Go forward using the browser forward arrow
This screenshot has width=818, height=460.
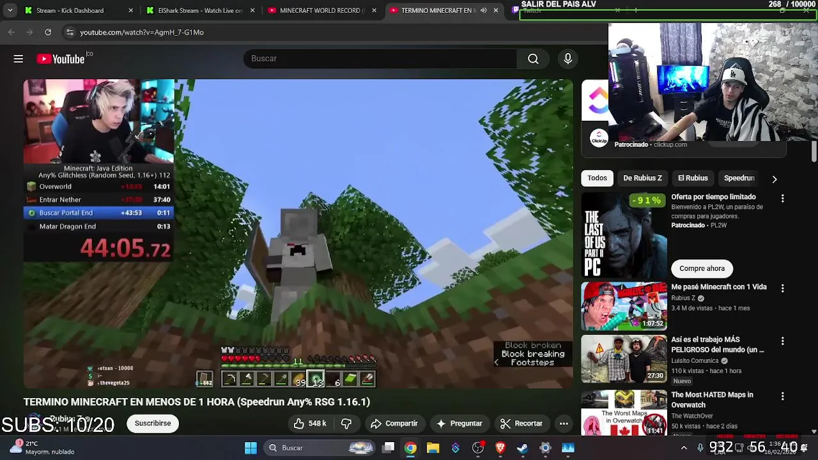click(x=29, y=32)
